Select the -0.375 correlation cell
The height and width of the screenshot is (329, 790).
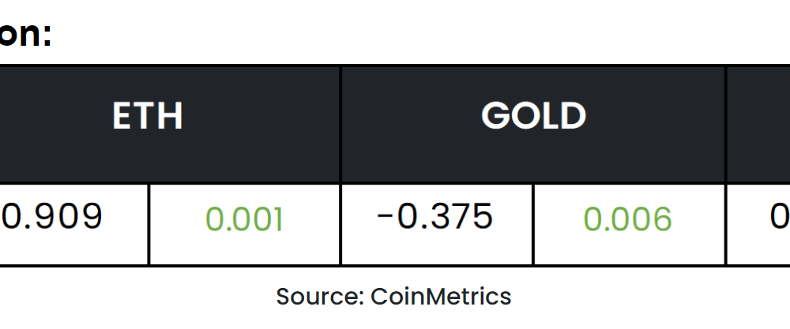pyautogui.click(x=436, y=224)
